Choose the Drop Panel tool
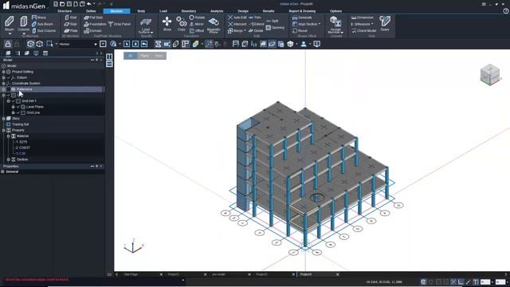 click(120, 24)
